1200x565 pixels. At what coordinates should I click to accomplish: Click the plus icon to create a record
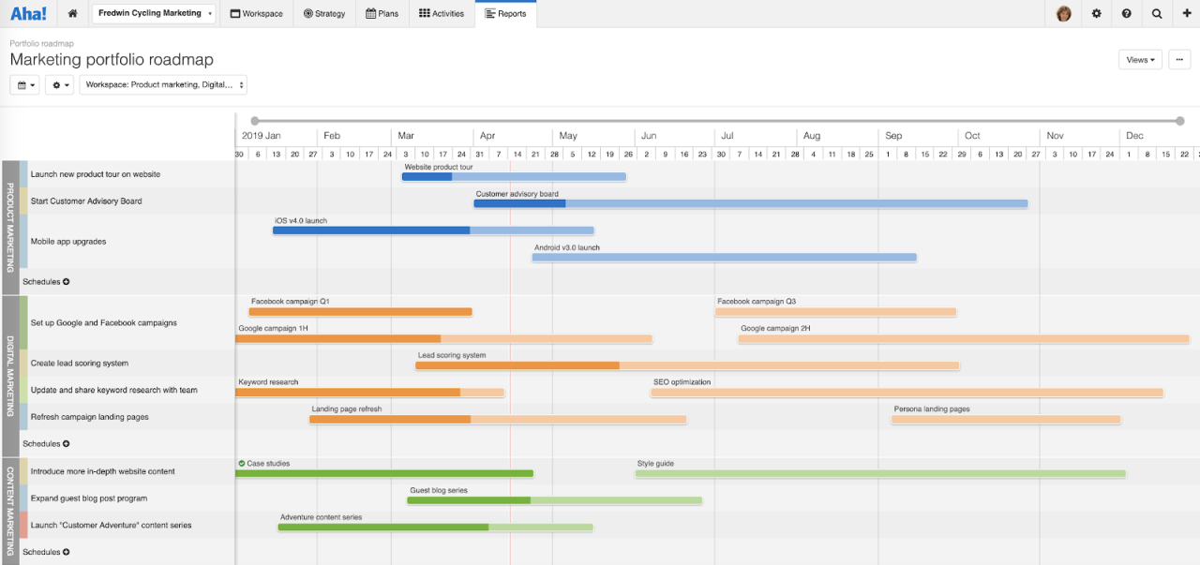tap(1186, 13)
